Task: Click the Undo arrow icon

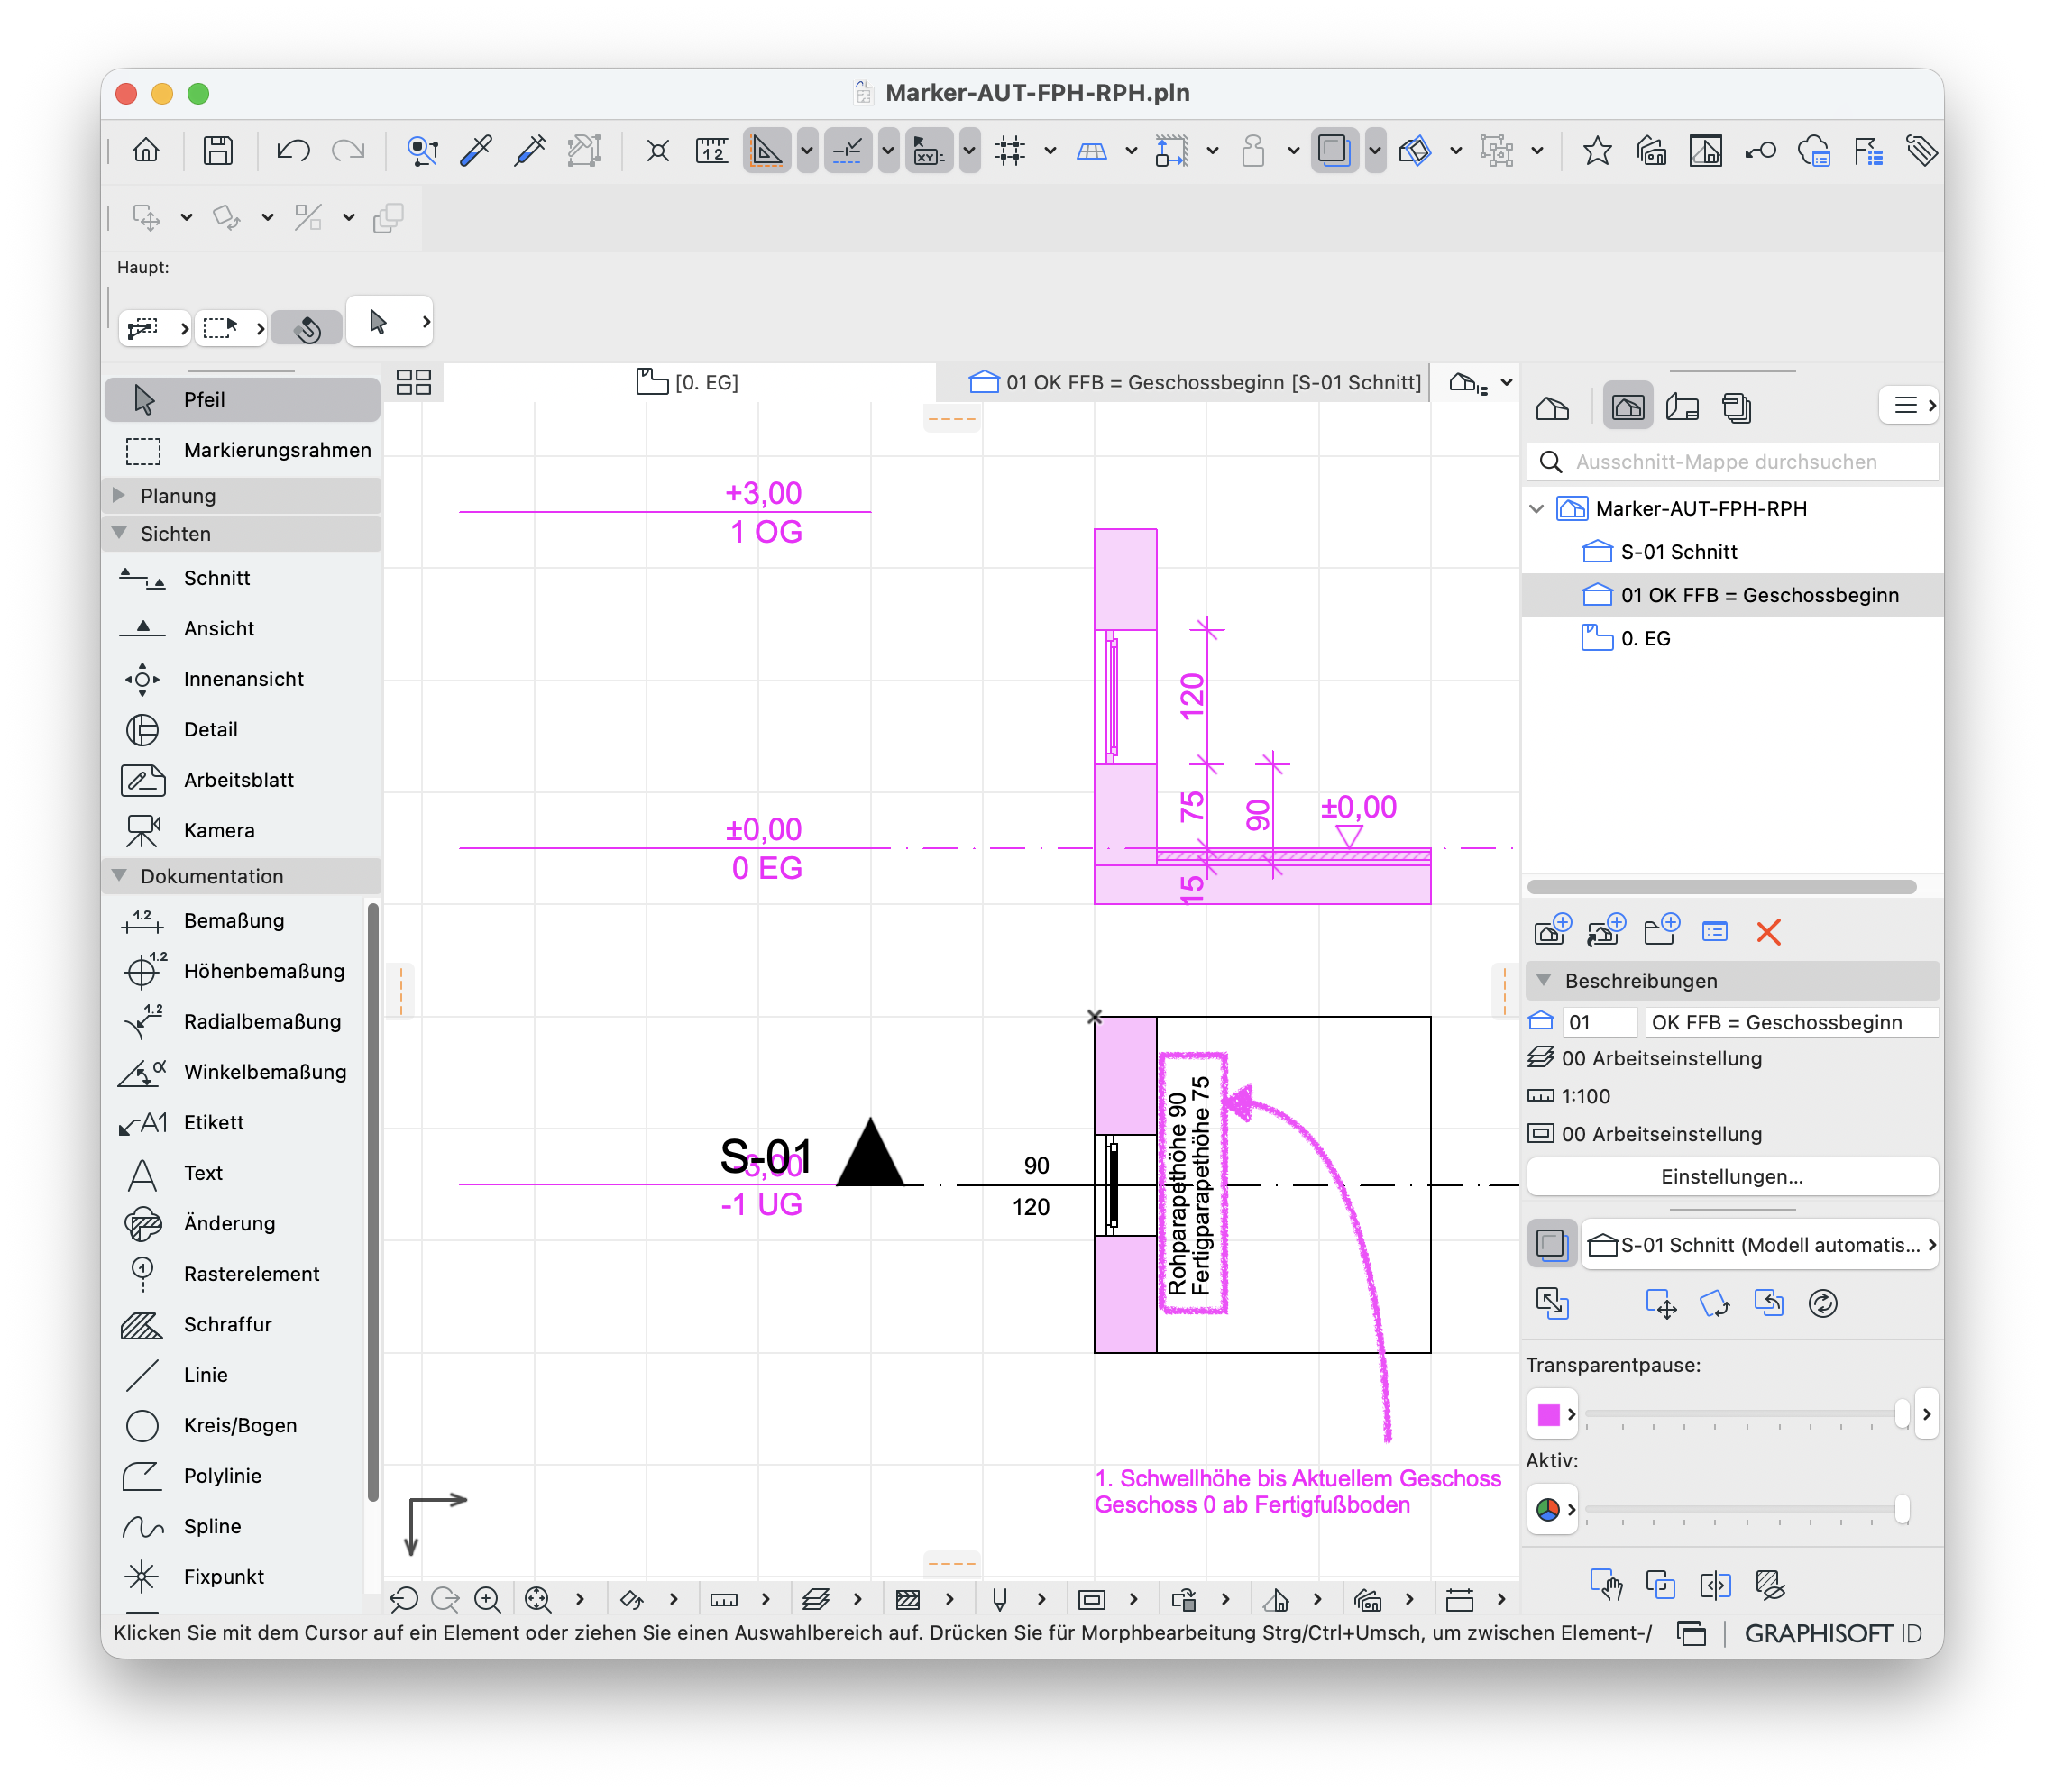Action: (x=292, y=151)
